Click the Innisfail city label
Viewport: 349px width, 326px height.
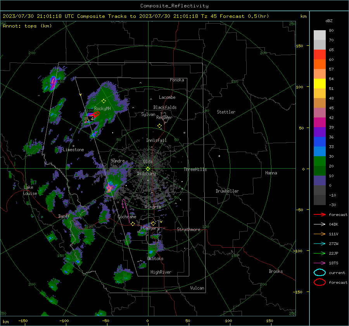[156, 140]
